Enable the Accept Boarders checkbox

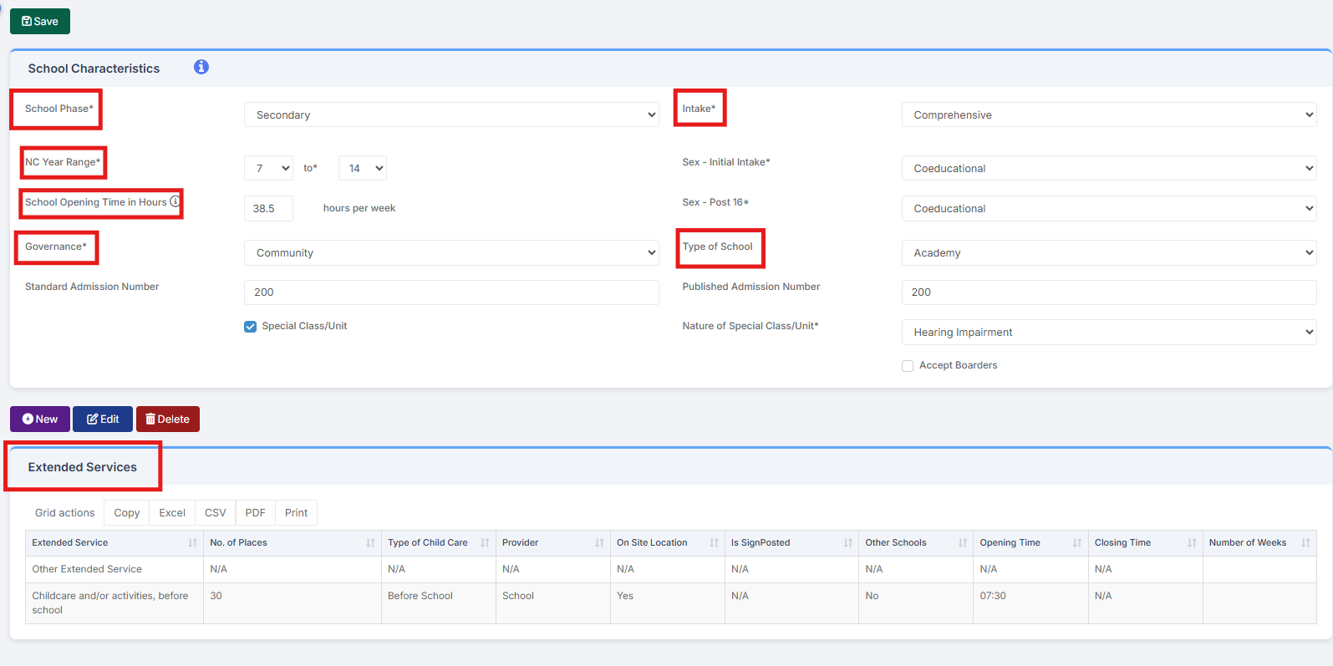(908, 366)
